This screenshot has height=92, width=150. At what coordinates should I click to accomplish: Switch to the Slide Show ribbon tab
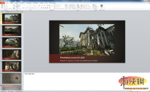[x=36, y=3]
